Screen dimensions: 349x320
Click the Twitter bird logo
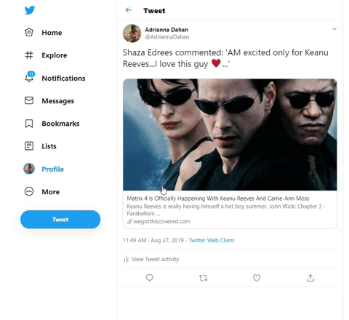pos(30,10)
